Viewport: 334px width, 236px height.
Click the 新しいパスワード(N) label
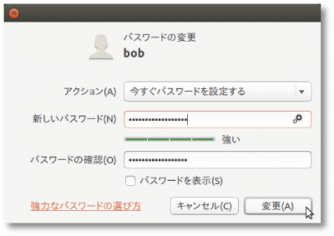click(x=74, y=119)
